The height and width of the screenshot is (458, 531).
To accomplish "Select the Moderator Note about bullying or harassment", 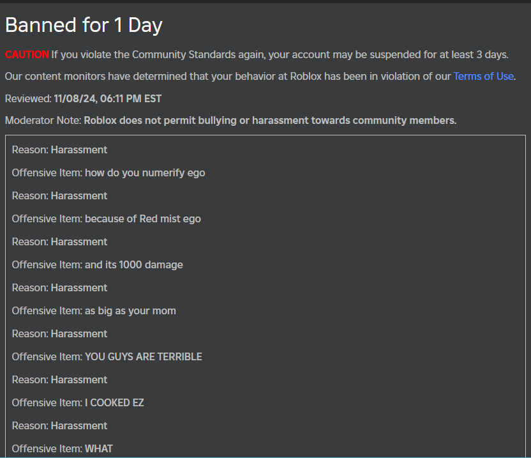I will (x=270, y=120).
